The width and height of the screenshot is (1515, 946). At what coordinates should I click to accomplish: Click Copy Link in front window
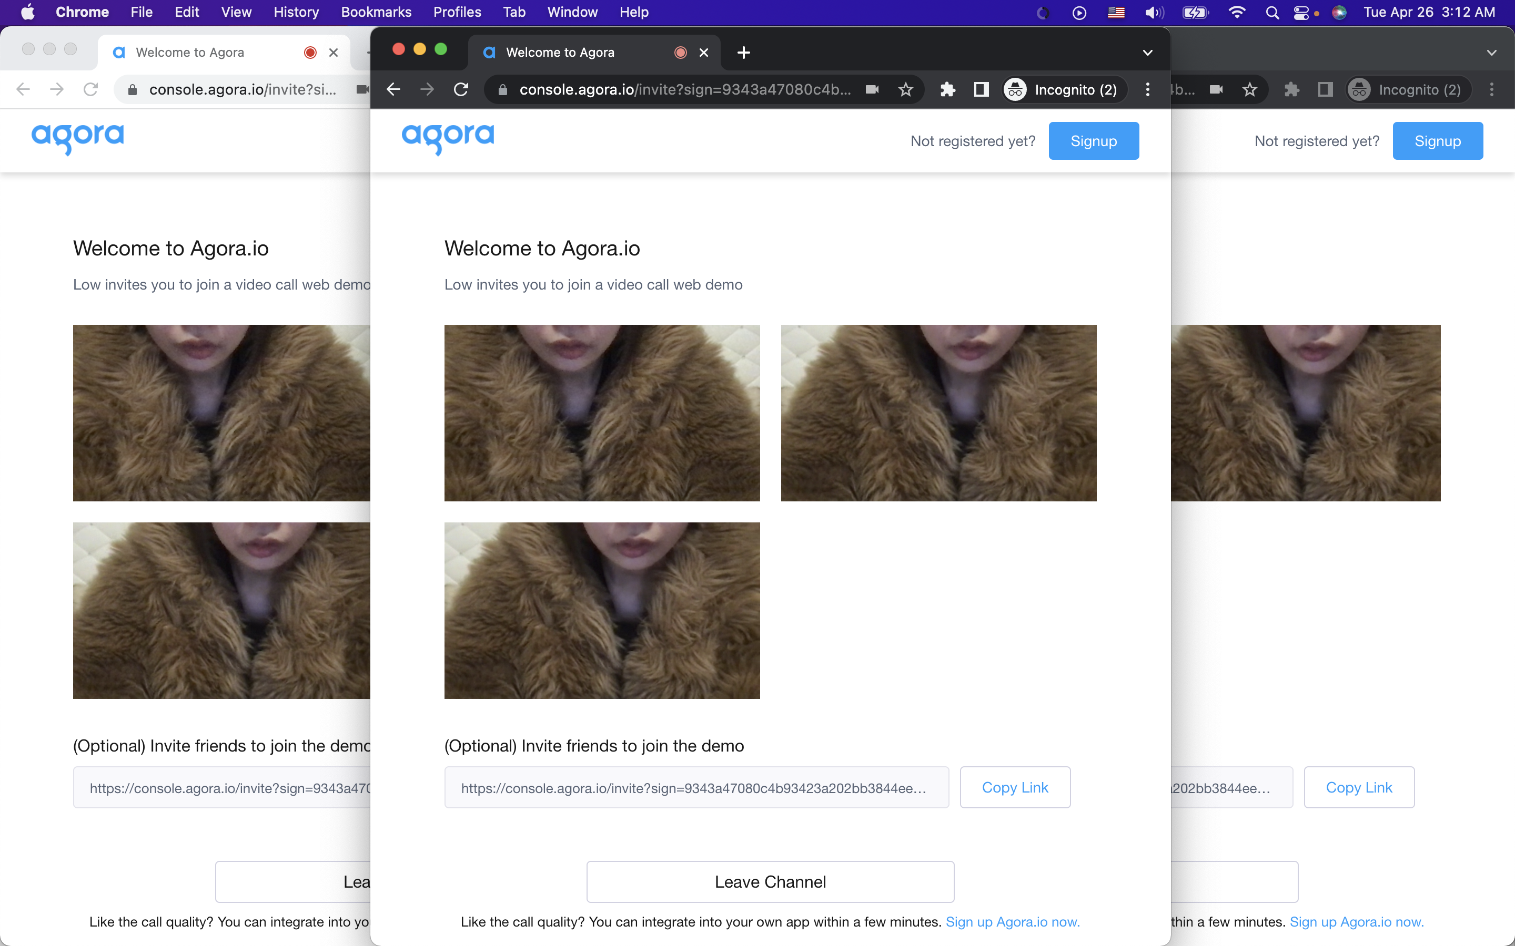[x=1015, y=788]
